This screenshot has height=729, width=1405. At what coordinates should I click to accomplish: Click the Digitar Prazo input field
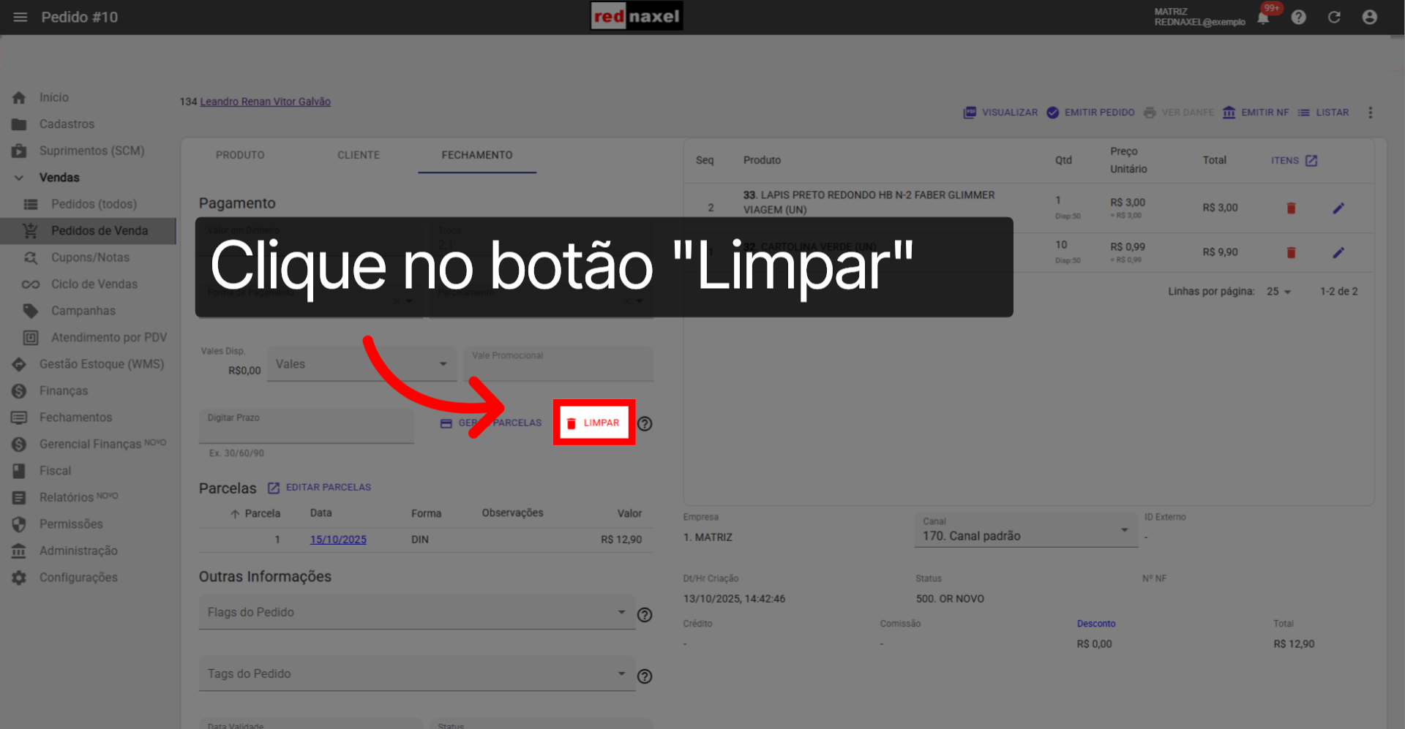[x=306, y=426]
